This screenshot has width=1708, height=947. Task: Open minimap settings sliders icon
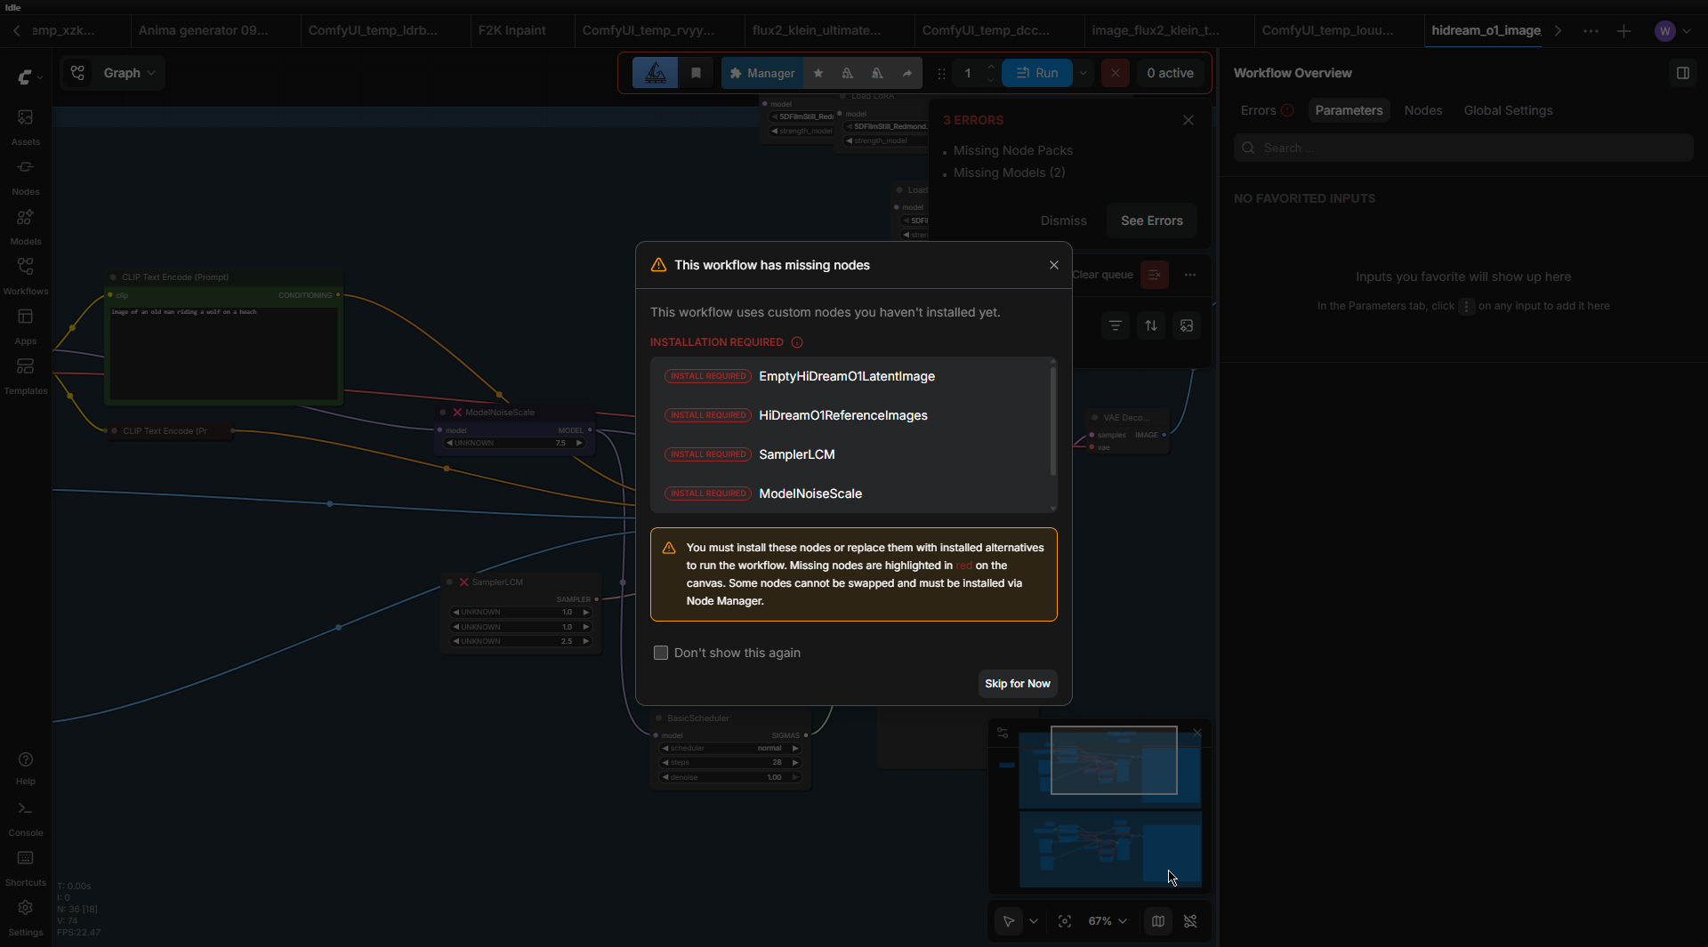pyautogui.click(x=1003, y=733)
